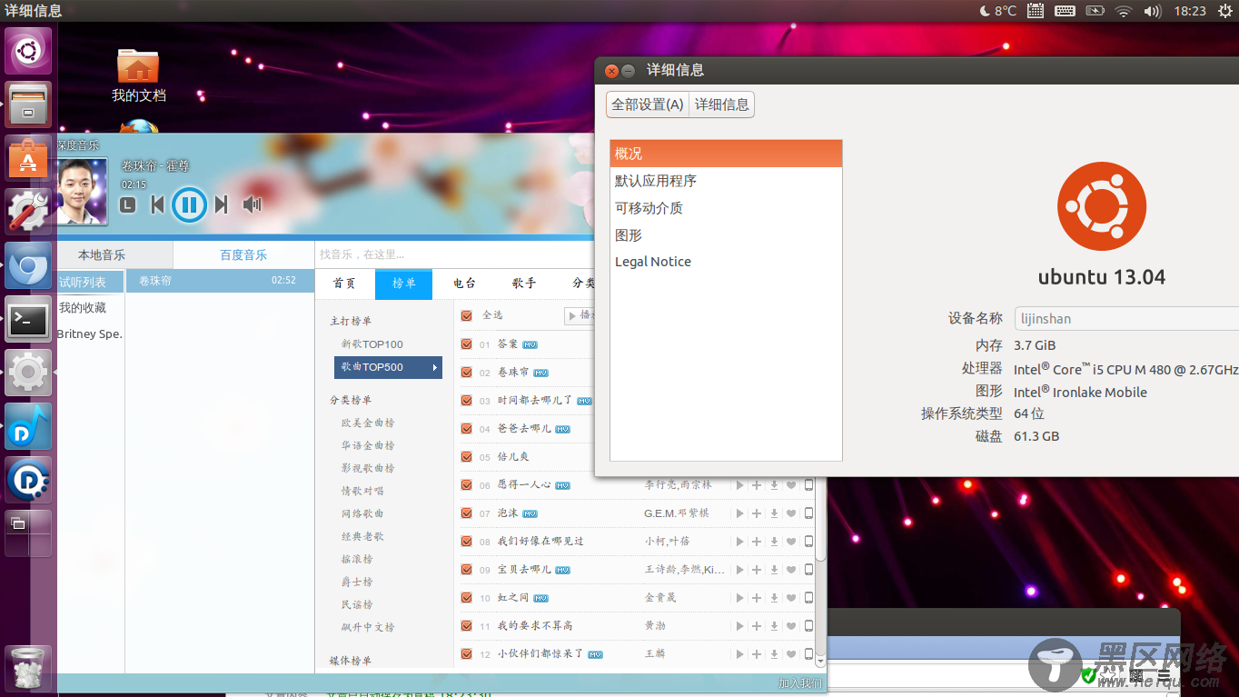The width and height of the screenshot is (1239, 697).
Task: Open workspace switcher in launcher
Action: tap(28, 533)
